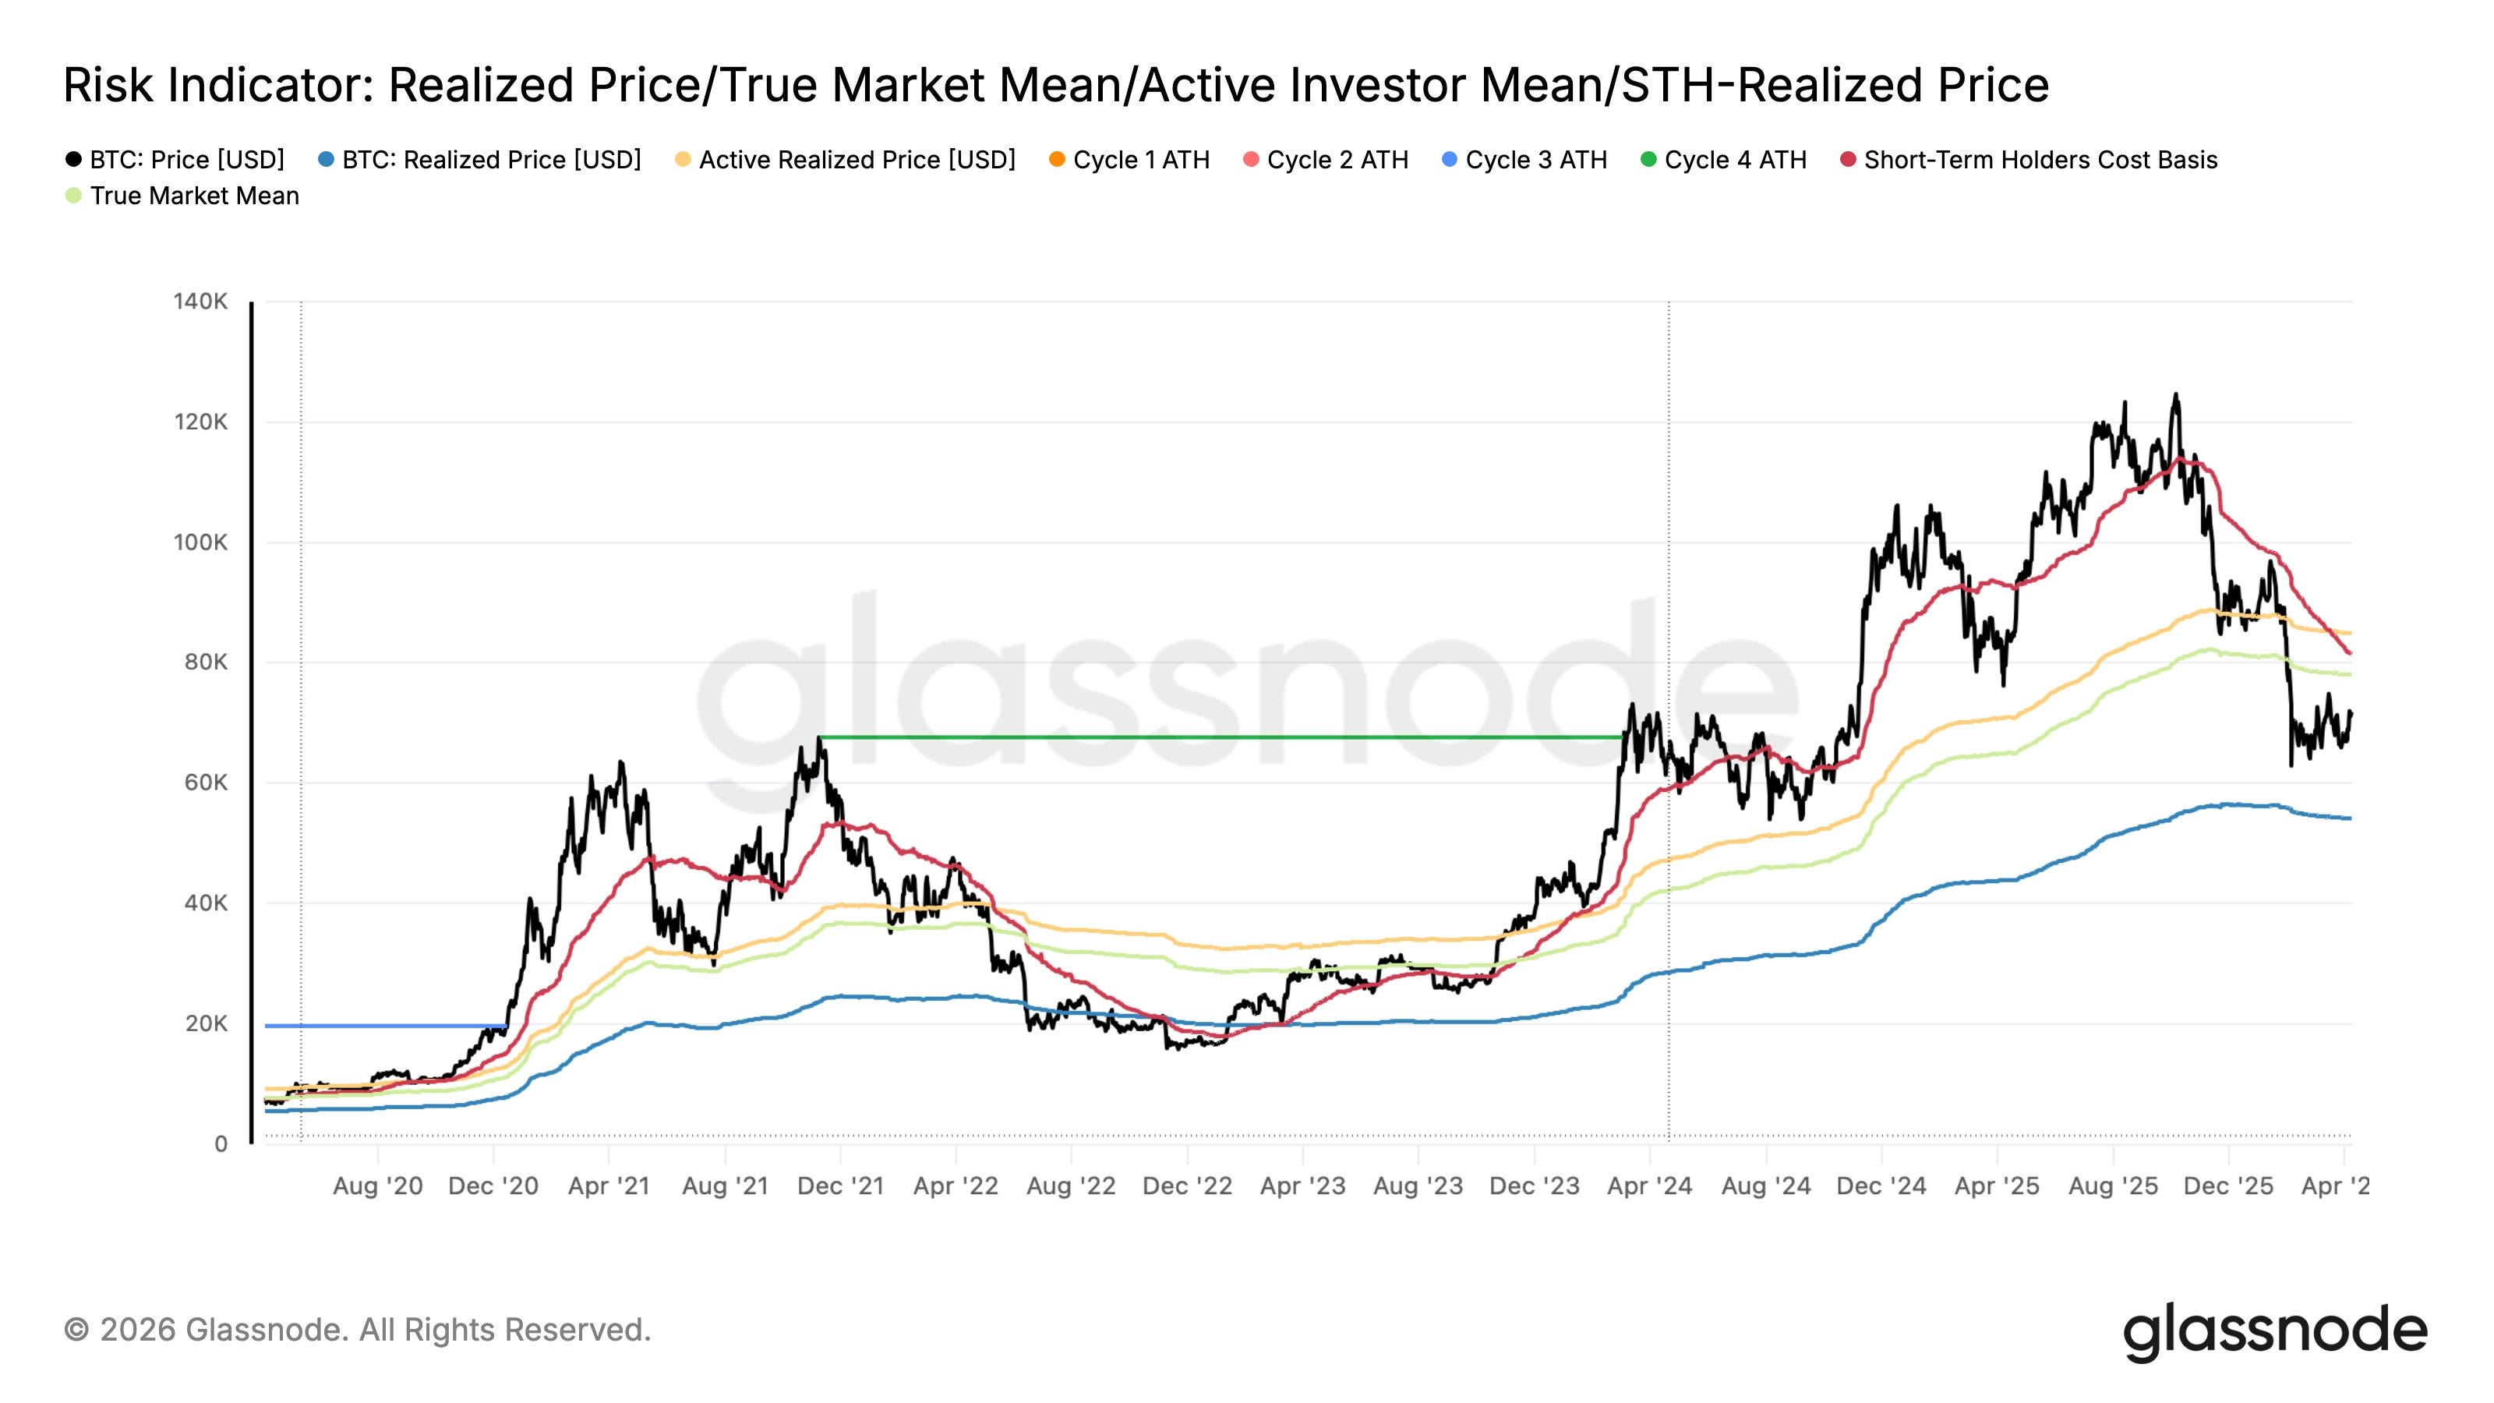The image size is (2494, 1403).
Task: Click the blue Cycle 3 ATH horizontal line
Action: point(385,1026)
